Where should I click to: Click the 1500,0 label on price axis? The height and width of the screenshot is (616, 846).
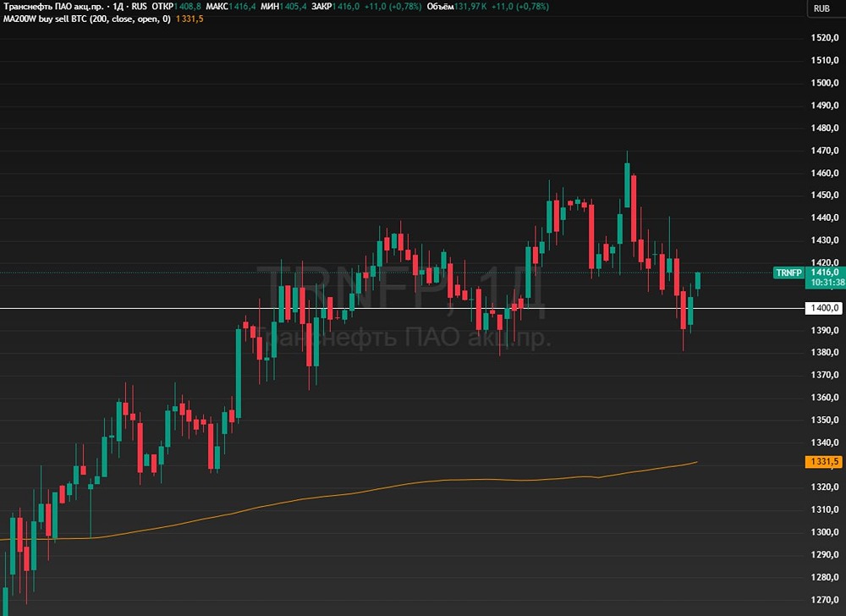pos(825,83)
